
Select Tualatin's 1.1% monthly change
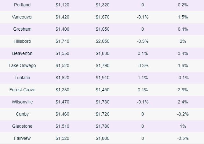click(x=142, y=78)
